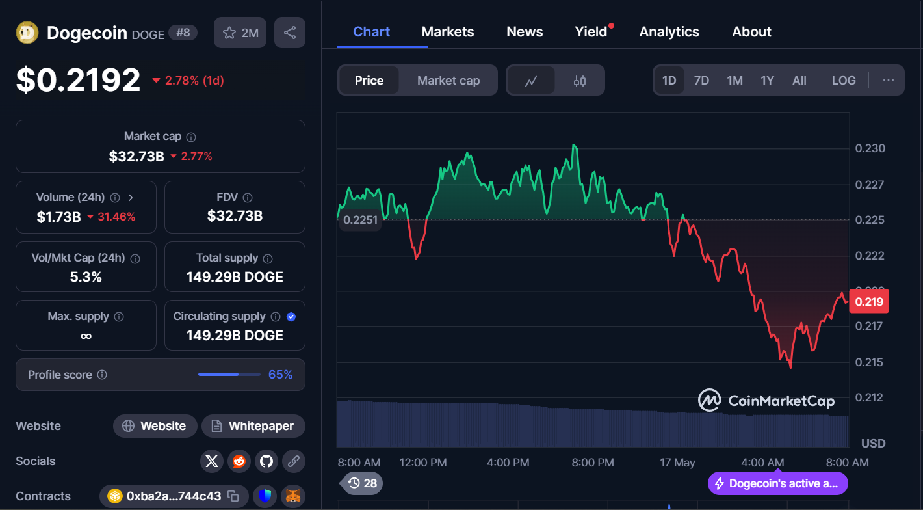923x510 pixels.
Task: Open the Whitepaper button
Action: point(253,426)
